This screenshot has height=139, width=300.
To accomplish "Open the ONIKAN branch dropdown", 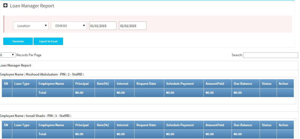I will [69, 26].
